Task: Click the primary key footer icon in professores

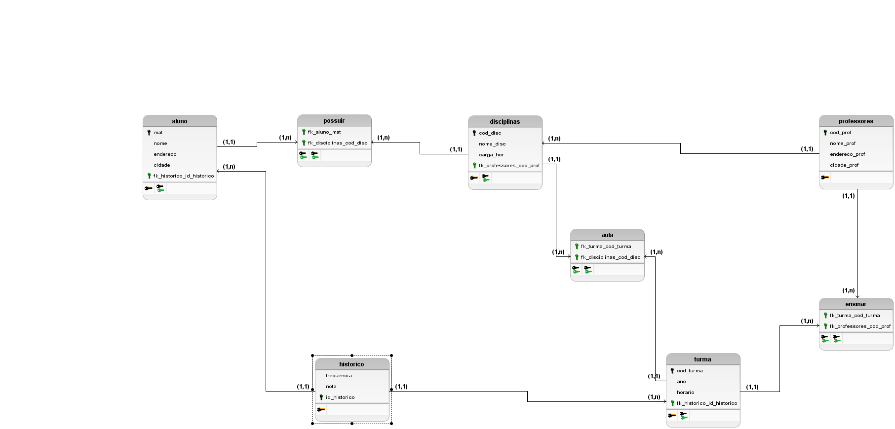Action: click(x=825, y=178)
